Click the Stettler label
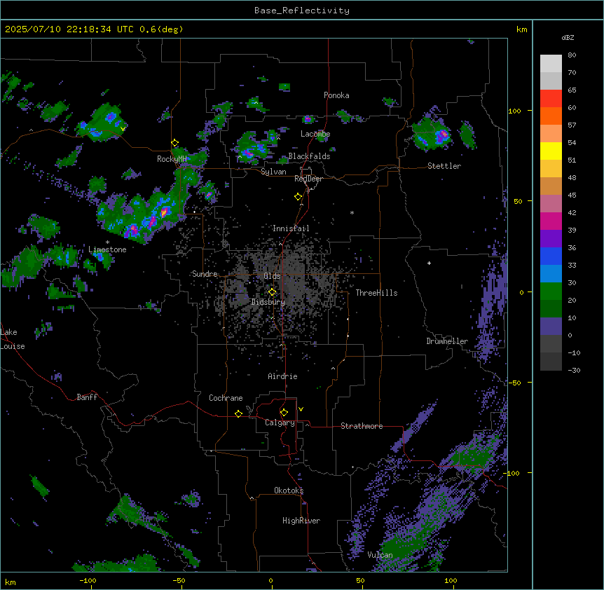The height and width of the screenshot is (590, 604). [x=444, y=166]
